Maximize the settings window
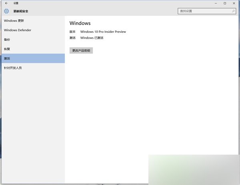The width and height of the screenshot is (240, 185). [x=225, y=3]
